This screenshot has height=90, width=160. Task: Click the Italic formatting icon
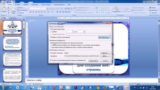click(x=33, y=12)
